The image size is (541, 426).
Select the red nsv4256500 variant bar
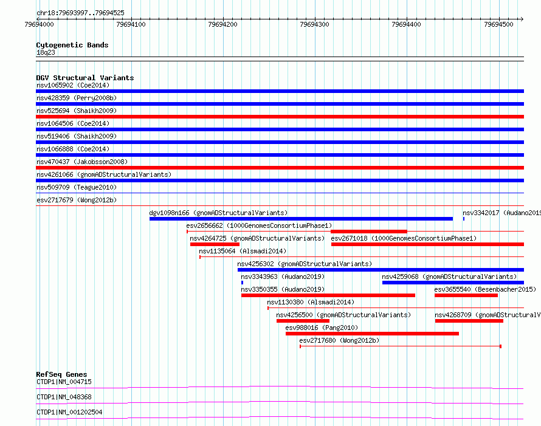303,321
